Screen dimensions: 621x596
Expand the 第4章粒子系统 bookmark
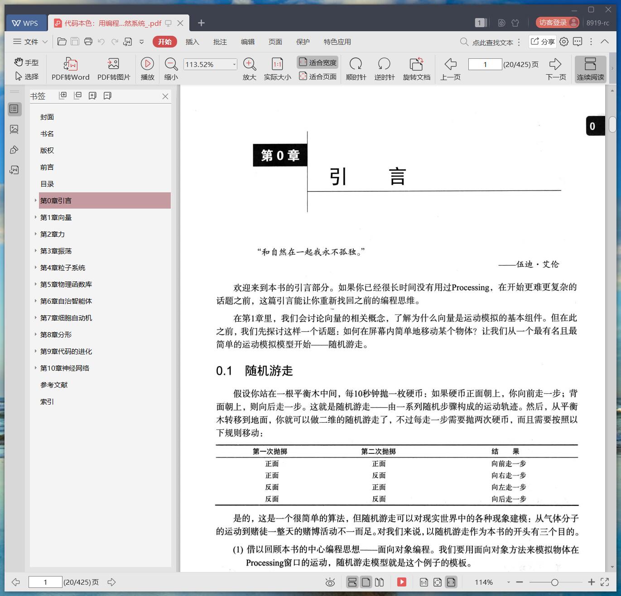[x=36, y=267]
